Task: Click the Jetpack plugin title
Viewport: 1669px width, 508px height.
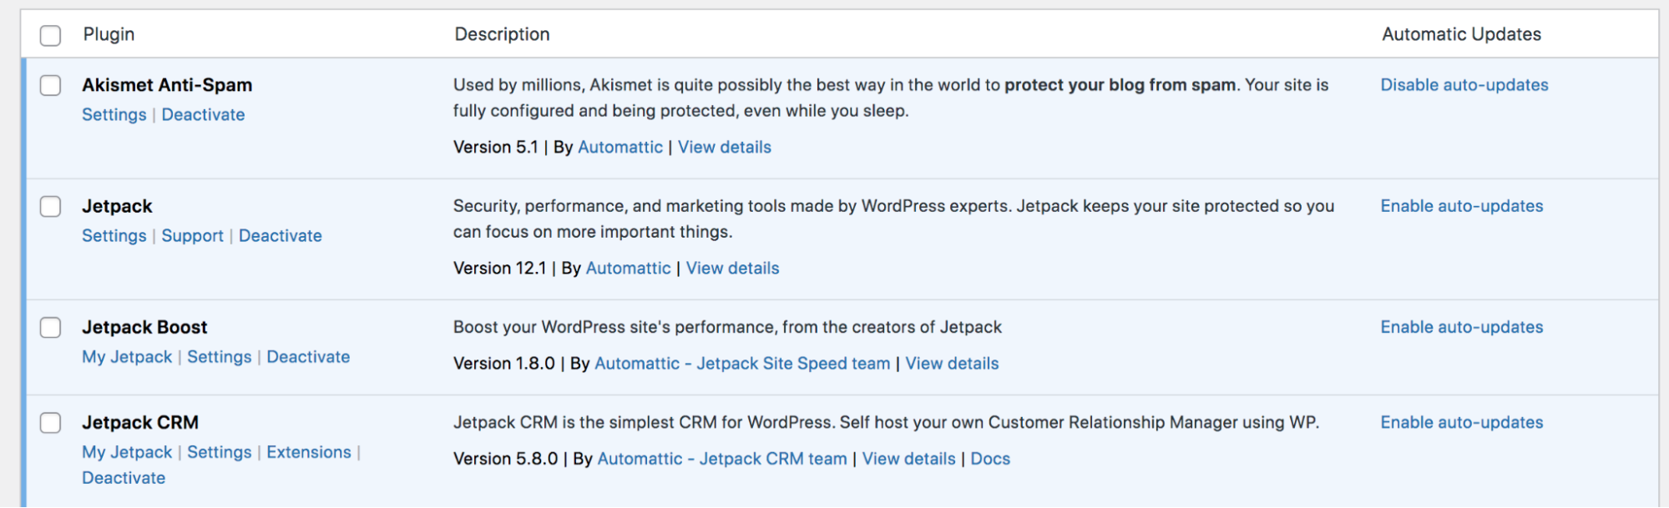Action: [117, 206]
